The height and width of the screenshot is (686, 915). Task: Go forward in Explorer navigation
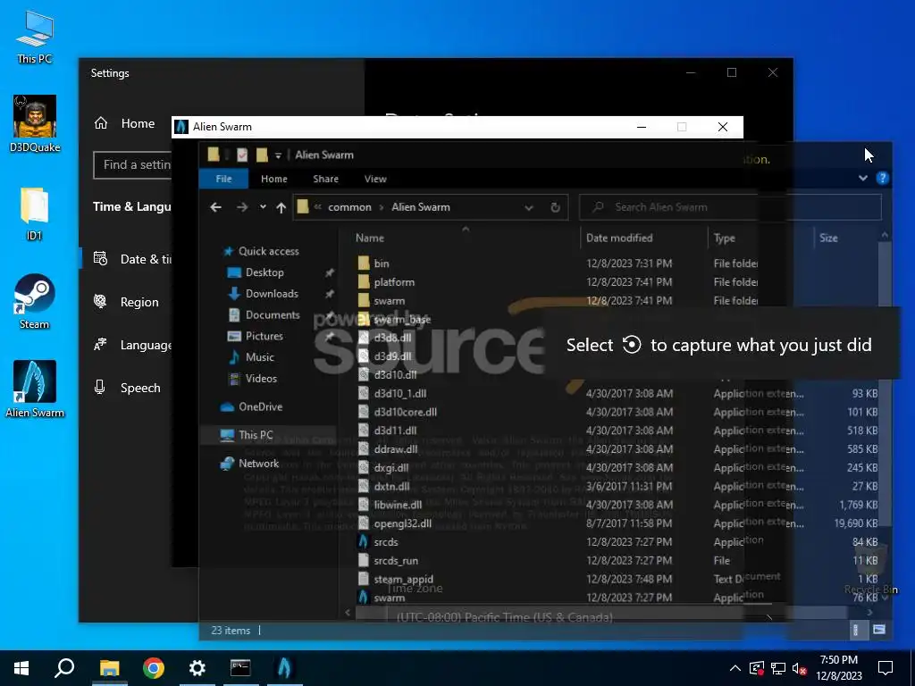(241, 207)
